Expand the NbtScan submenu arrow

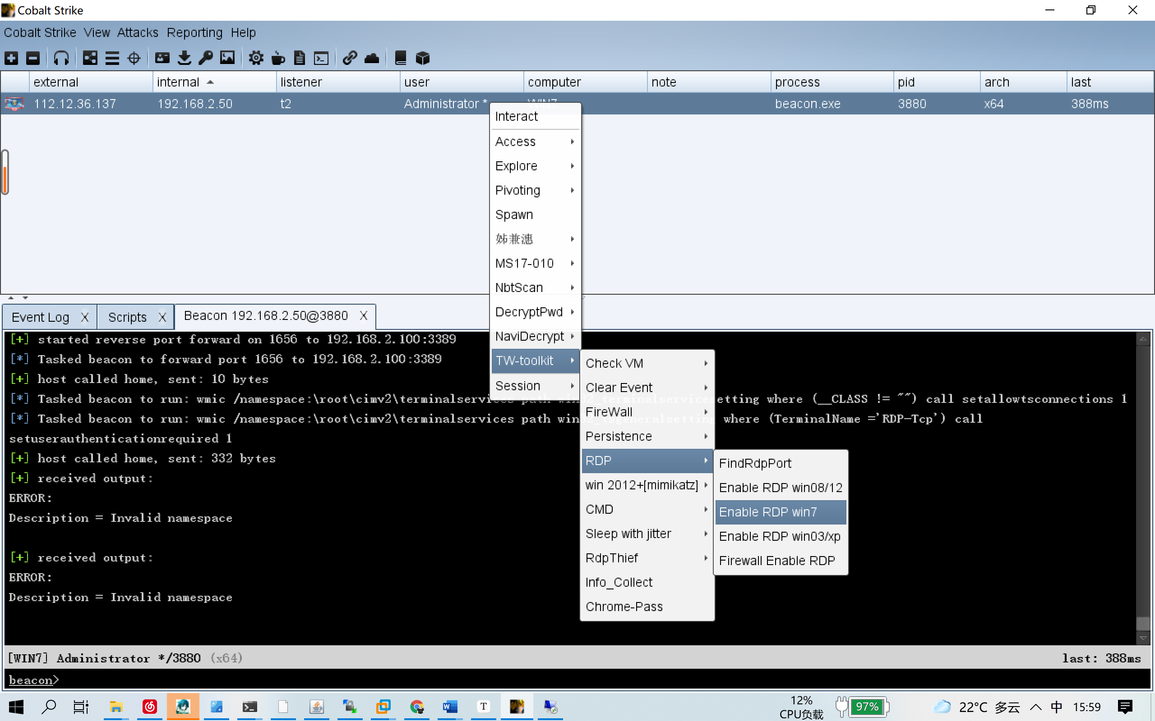572,287
